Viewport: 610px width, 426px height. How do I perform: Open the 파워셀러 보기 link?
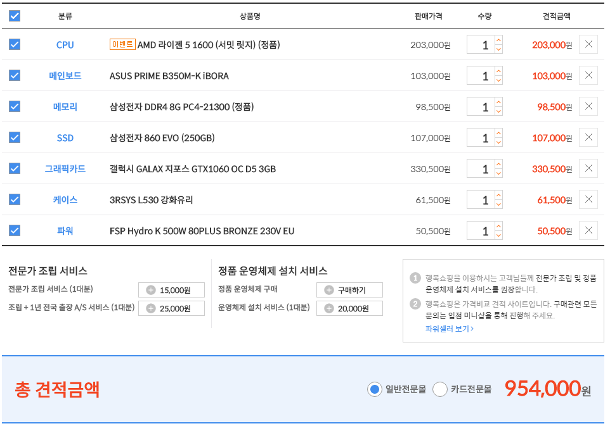tap(450, 329)
